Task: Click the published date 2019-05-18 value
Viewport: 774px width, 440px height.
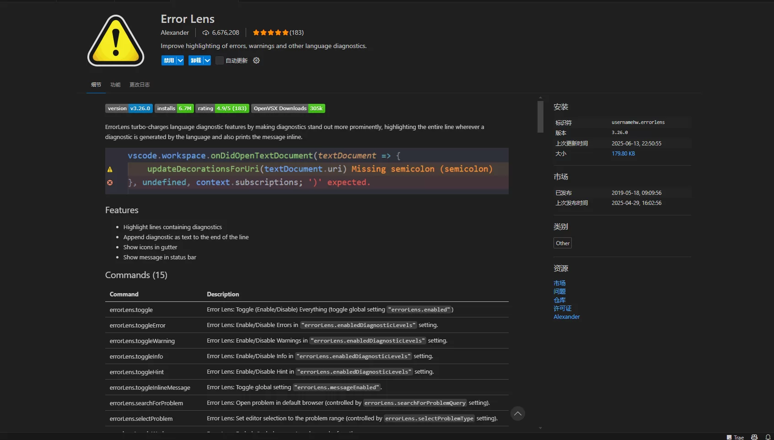Action: pos(636,193)
